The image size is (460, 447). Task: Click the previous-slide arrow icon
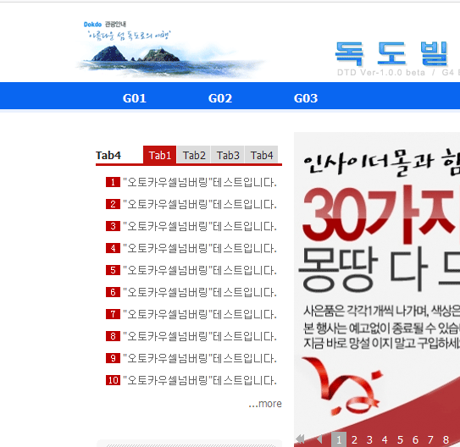[x=319, y=439]
